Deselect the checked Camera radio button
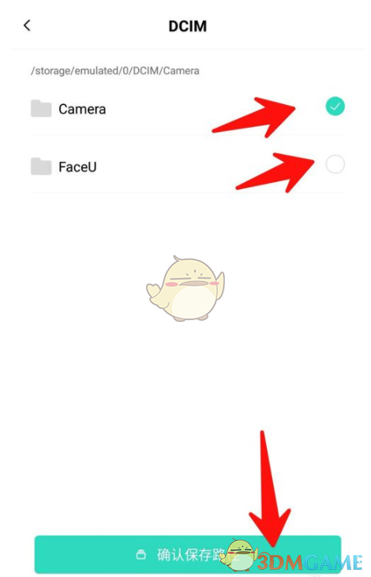 pyautogui.click(x=335, y=107)
